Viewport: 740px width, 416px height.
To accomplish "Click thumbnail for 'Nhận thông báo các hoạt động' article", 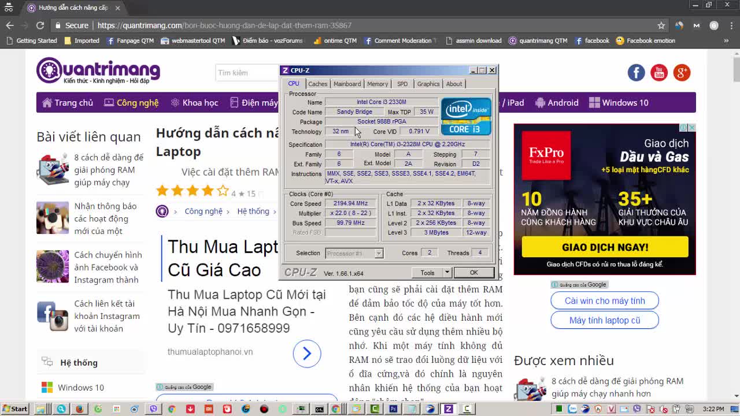I will tap(53, 218).
